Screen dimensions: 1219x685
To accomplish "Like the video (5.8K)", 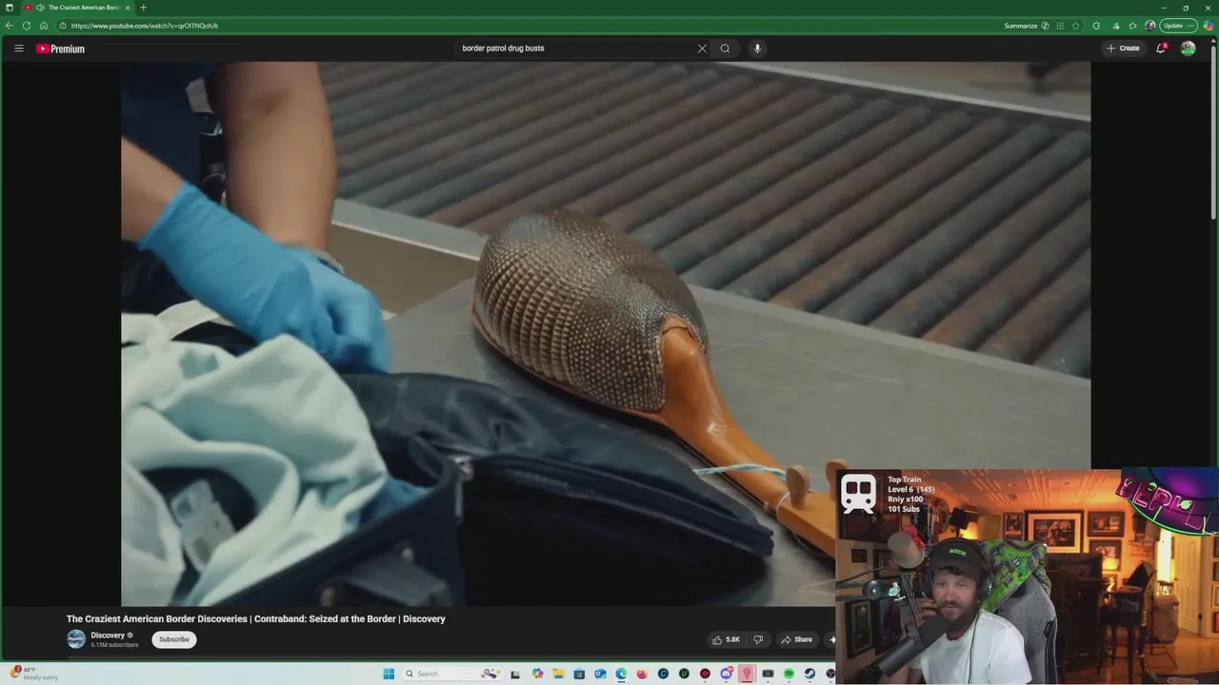I will (727, 639).
